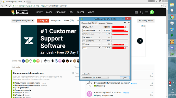Open the forum hamburger menu icon
The width and height of the screenshot is (176, 98).
147,12
